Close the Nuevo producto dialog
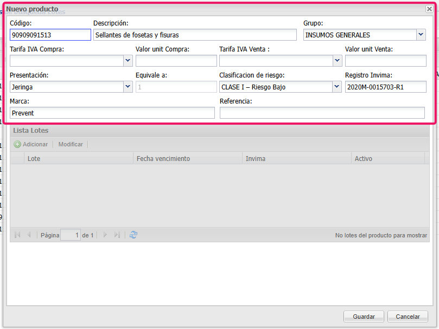This screenshot has height=329, width=439. [x=429, y=9]
